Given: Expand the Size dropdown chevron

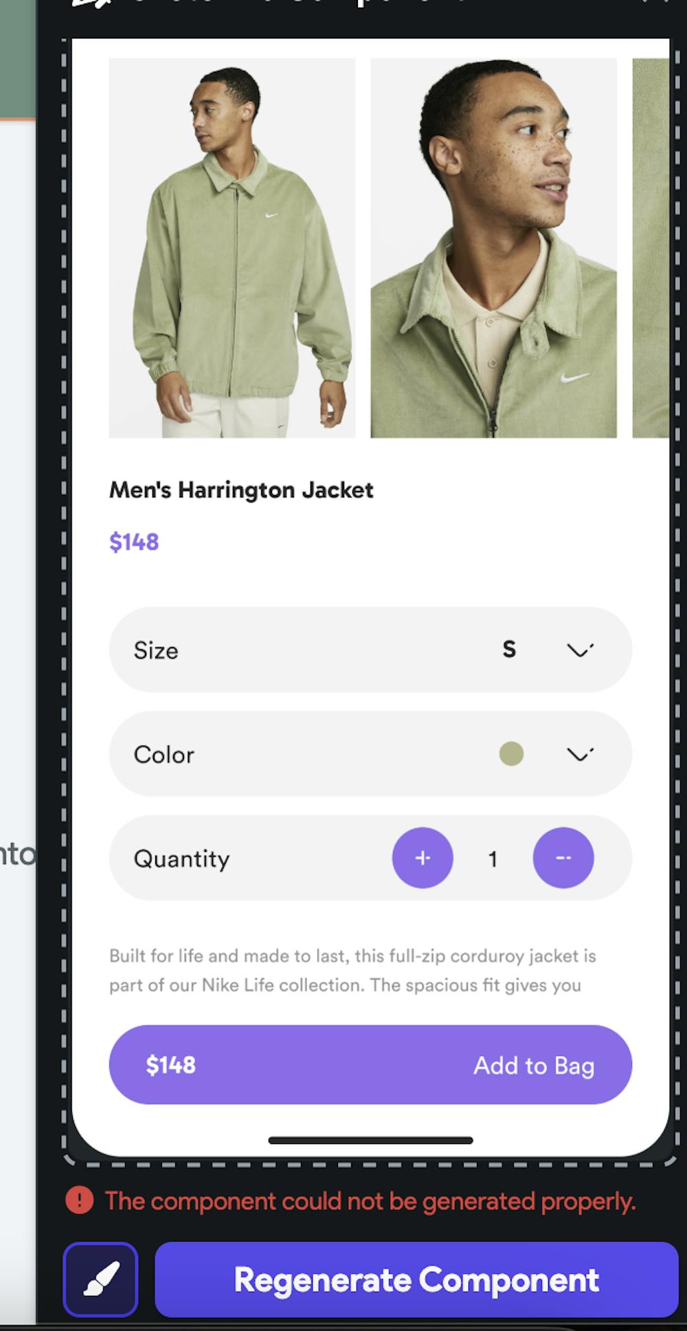Looking at the screenshot, I should tap(580, 650).
